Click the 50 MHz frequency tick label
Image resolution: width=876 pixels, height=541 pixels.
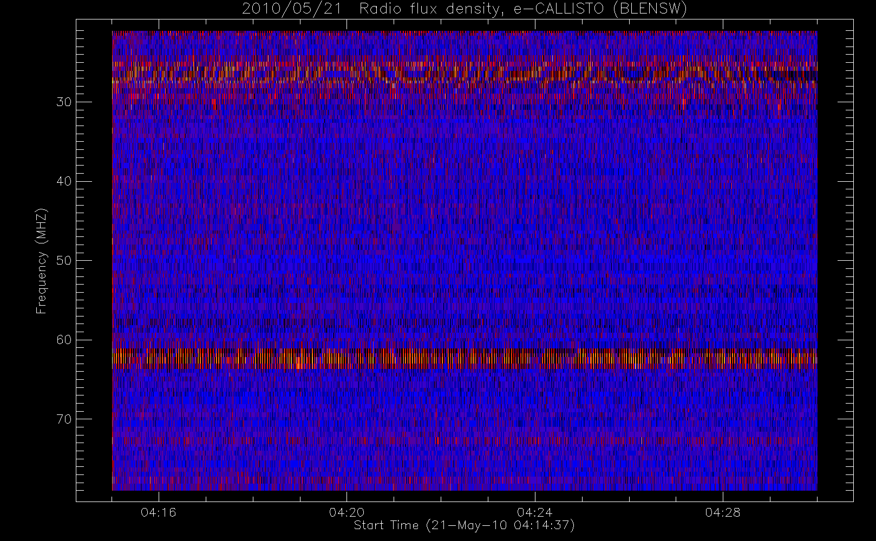pos(64,260)
